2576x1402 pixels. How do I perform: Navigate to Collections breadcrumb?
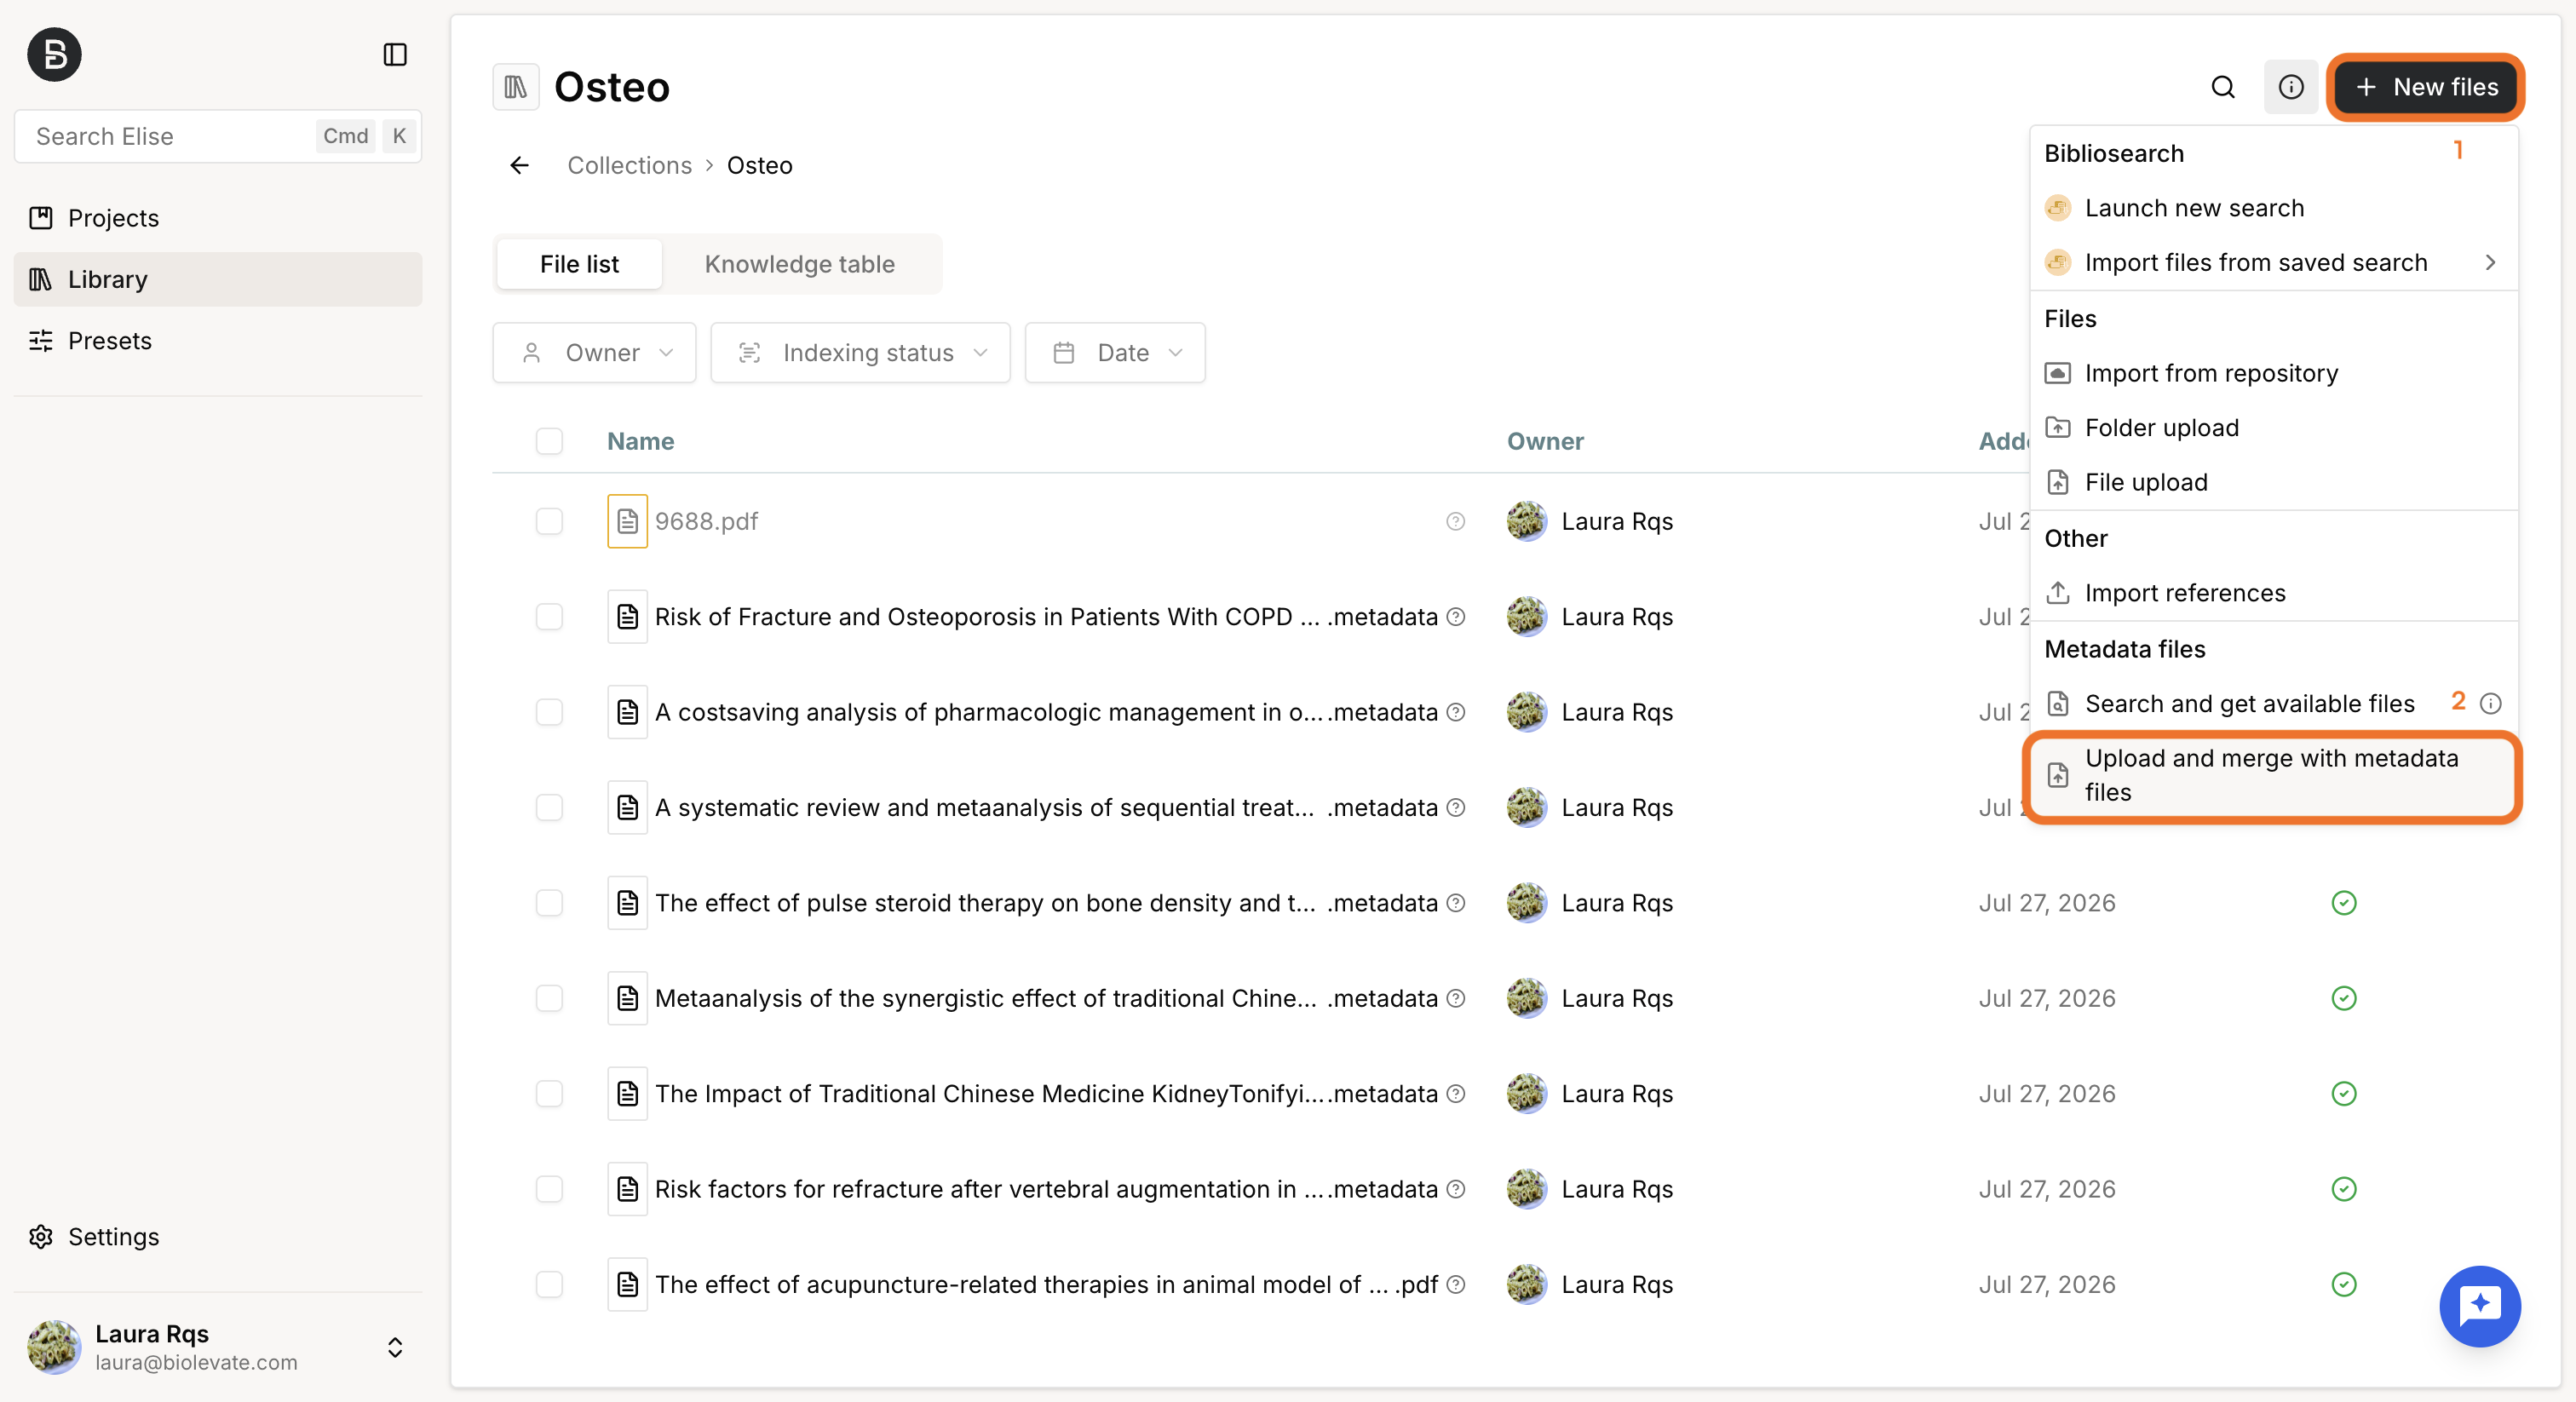tap(629, 165)
